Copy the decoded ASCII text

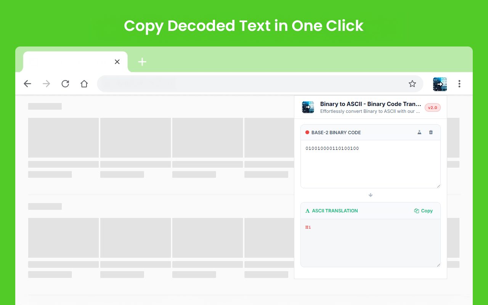424,211
